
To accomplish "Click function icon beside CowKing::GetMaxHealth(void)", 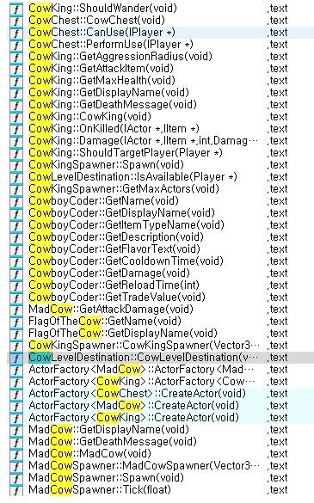I will coord(16,81).
